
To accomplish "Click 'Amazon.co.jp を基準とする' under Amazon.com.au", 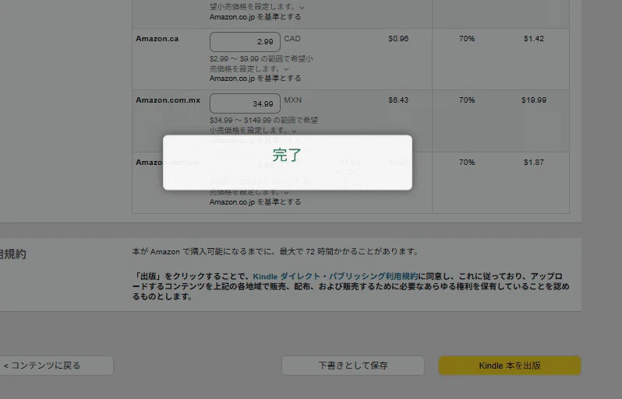I will tap(256, 202).
